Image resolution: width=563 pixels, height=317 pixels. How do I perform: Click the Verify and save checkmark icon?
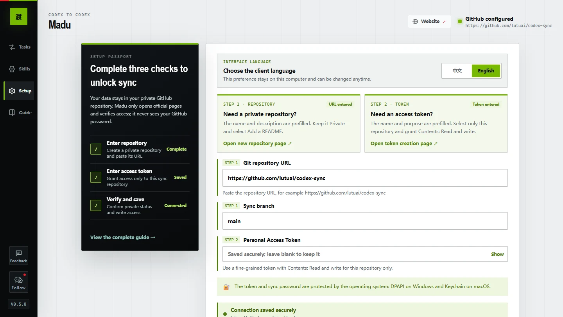[96, 205]
